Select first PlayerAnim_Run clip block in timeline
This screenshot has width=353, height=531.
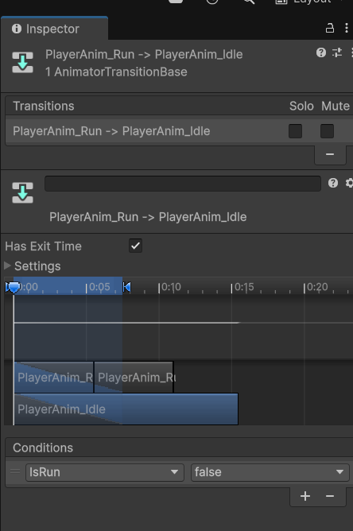point(54,378)
